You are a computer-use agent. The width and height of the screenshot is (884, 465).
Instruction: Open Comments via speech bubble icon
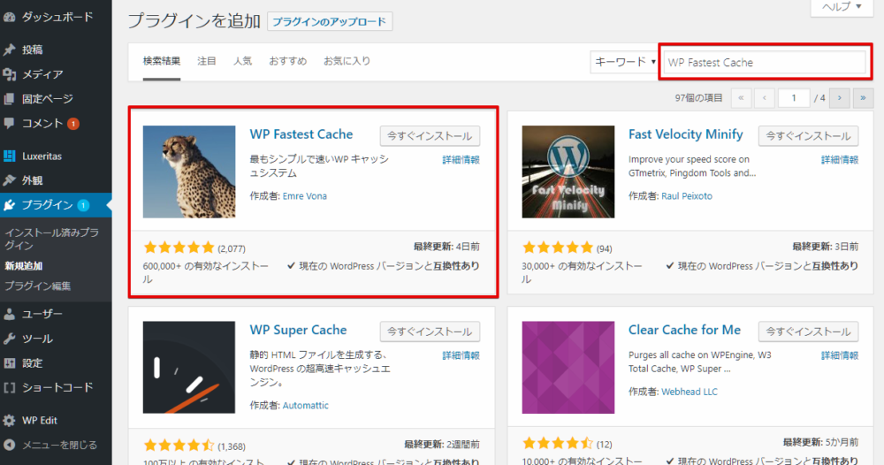point(10,123)
